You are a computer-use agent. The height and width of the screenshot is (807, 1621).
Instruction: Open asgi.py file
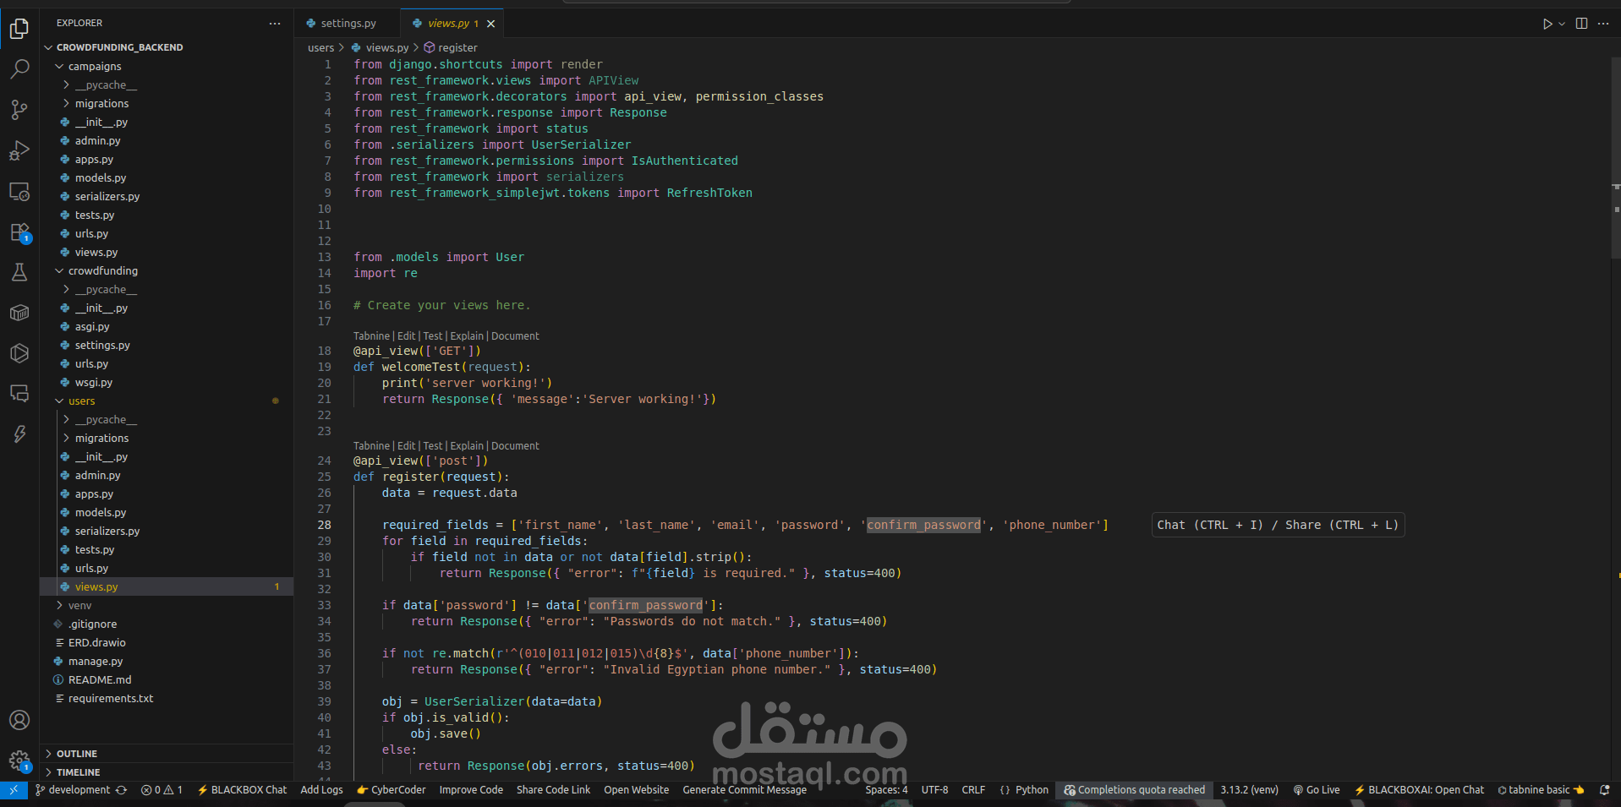[167, 326]
